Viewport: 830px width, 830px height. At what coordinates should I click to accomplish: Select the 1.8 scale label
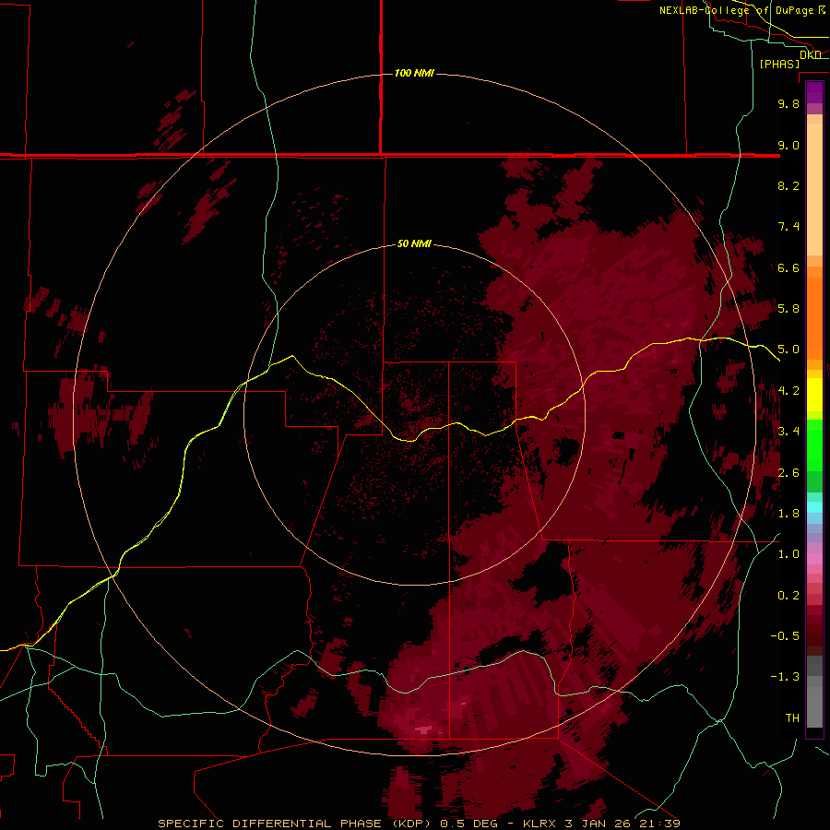(788, 514)
